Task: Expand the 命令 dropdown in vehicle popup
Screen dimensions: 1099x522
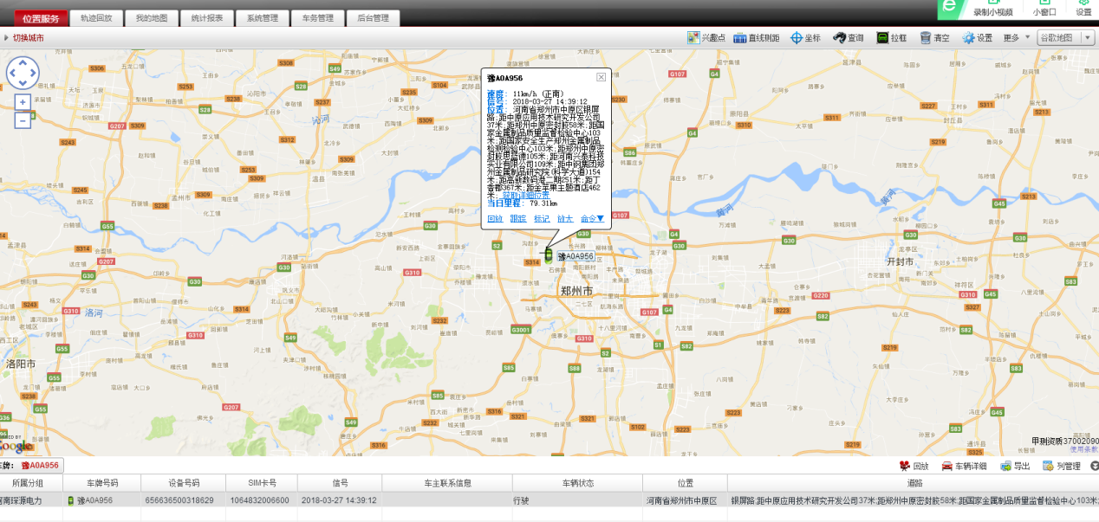Action: point(592,219)
